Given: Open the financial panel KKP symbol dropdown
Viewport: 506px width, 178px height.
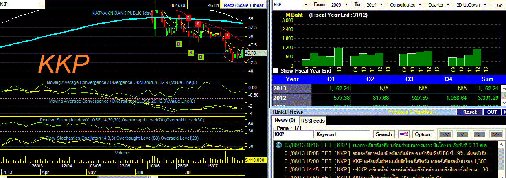Looking at the screenshot, I should [306, 5].
